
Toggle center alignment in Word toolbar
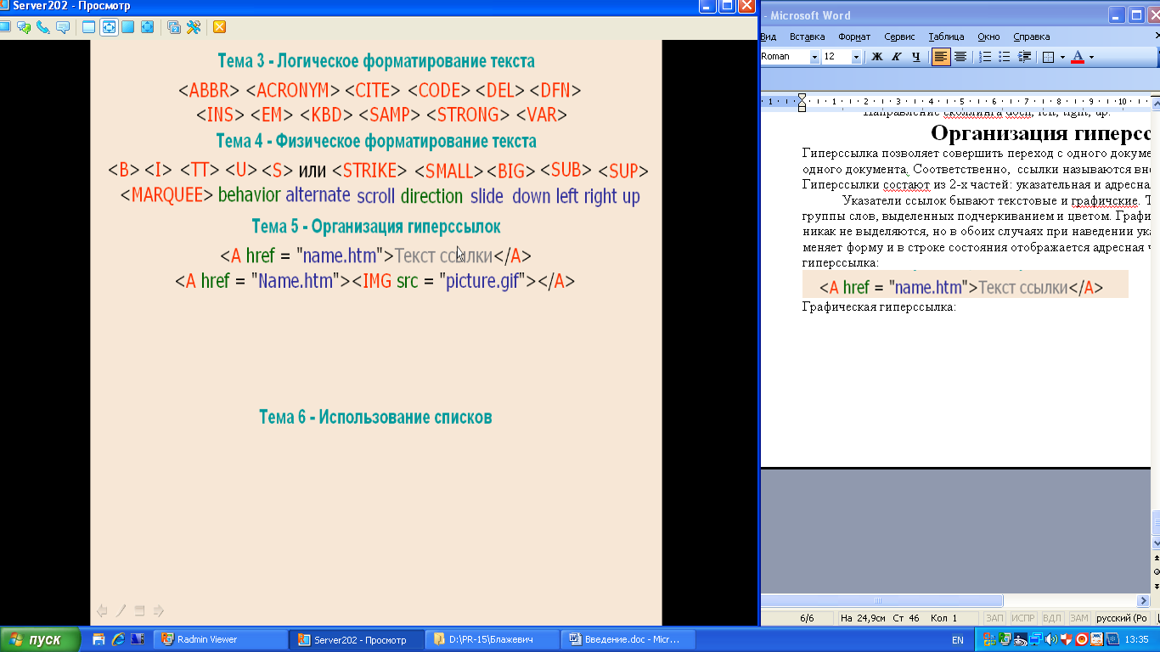pyautogui.click(x=960, y=57)
